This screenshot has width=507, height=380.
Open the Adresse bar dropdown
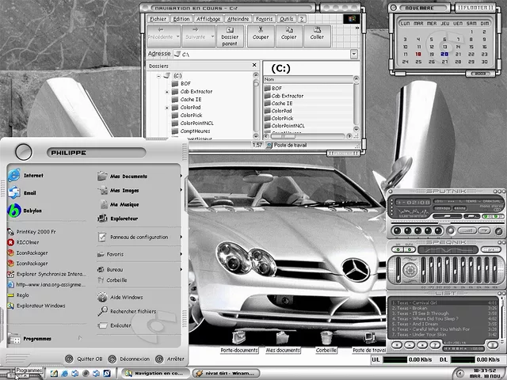354,54
